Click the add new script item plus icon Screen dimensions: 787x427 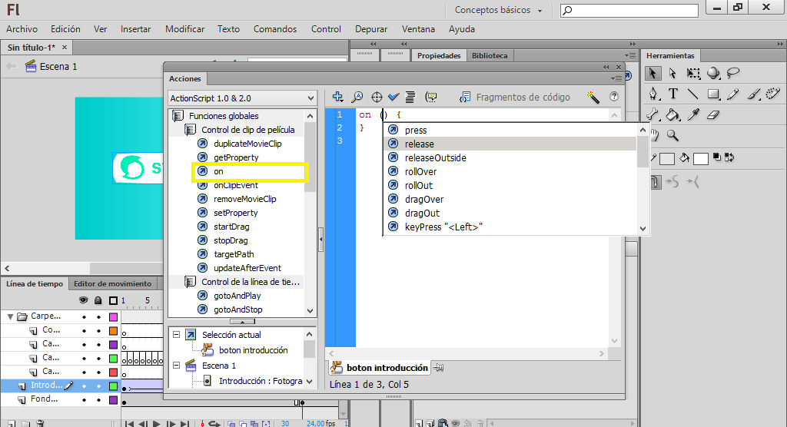[x=338, y=97]
